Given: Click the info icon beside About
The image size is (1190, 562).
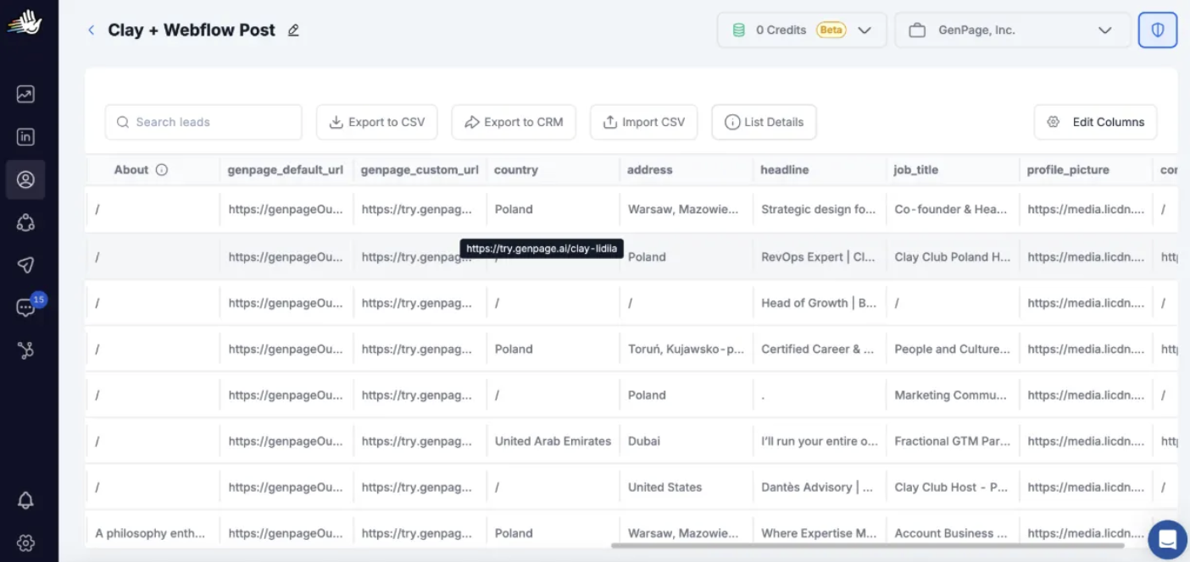Looking at the screenshot, I should pos(161,169).
